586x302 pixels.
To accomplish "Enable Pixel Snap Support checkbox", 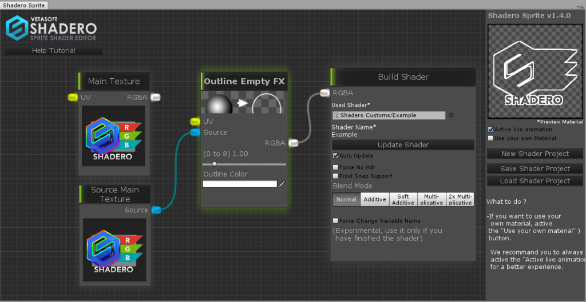I will (335, 176).
